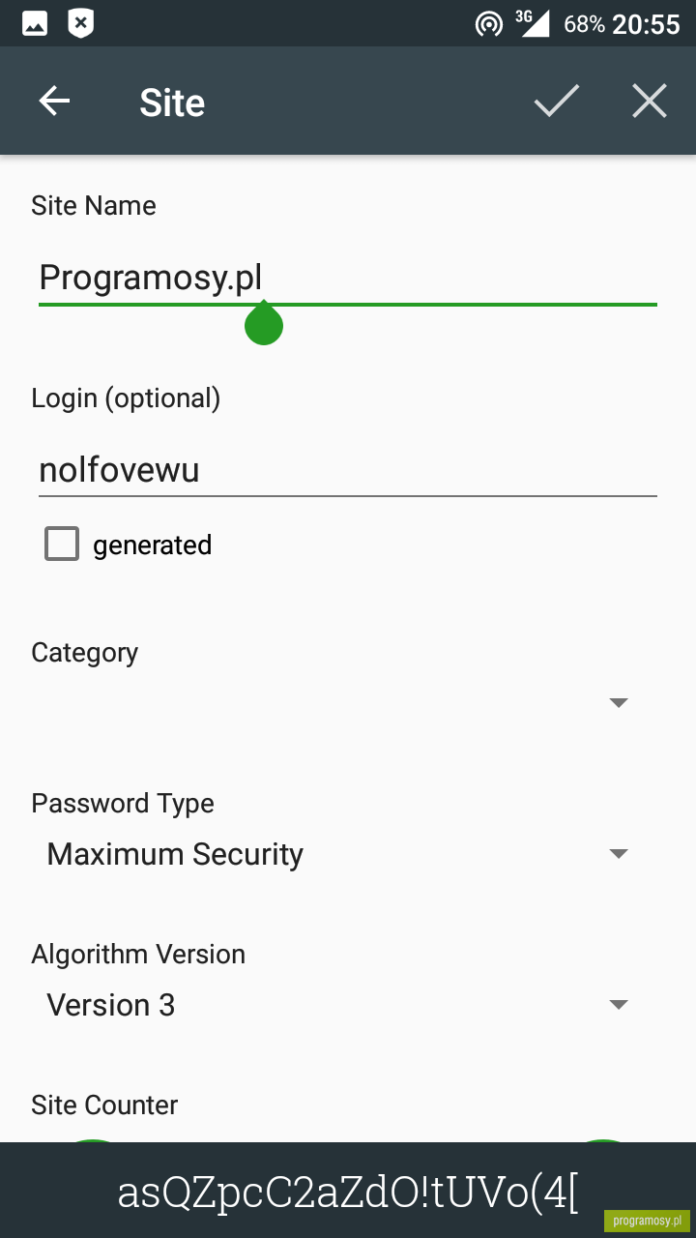Viewport: 696px width, 1238px height.
Task: Tap the battery 68% indicator
Action: point(584,24)
